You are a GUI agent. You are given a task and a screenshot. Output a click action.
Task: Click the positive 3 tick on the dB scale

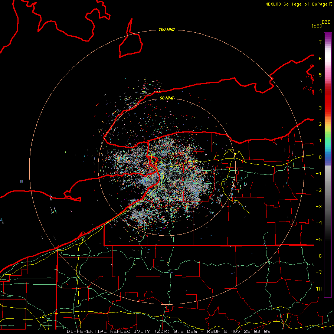coord(320,108)
